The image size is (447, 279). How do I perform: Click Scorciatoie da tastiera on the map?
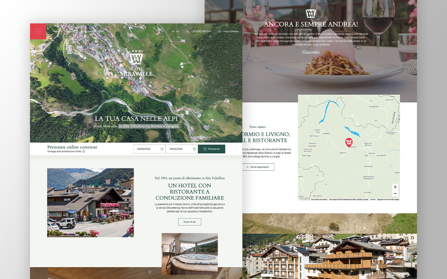coord(319,199)
